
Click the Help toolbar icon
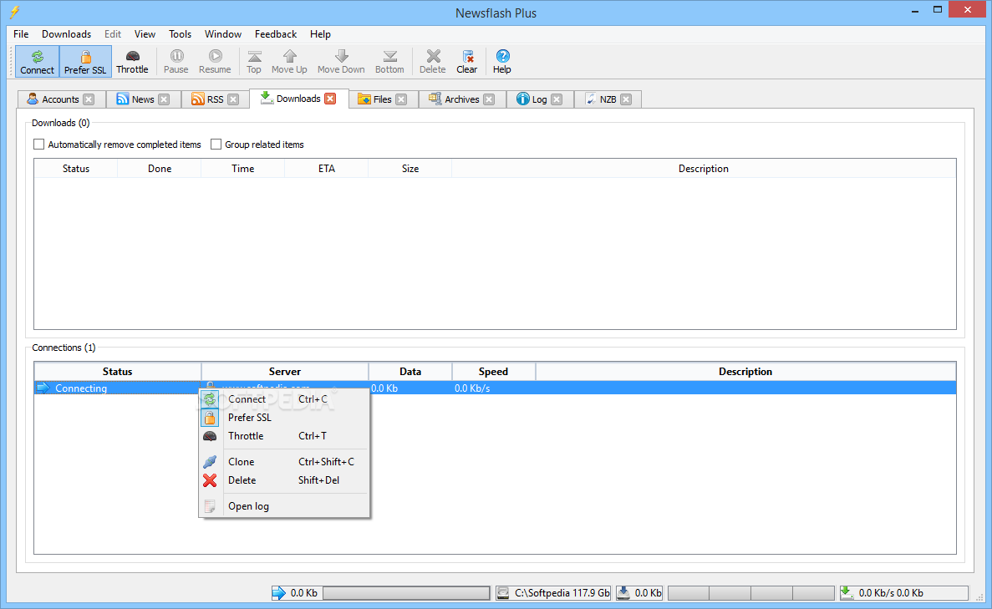click(502, 61)
